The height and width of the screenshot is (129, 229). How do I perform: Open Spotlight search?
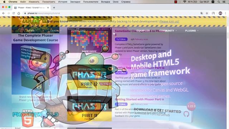click(x=219, y=2)
